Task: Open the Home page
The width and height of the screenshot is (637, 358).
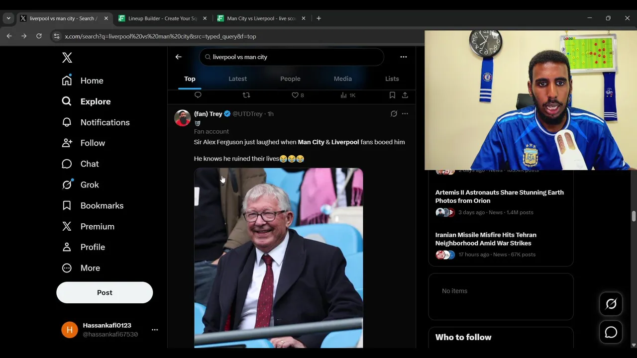Action: [x=83, y=81]
